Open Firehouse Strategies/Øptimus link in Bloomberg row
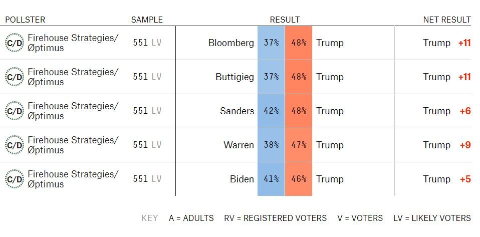 [x=73, y=43]
